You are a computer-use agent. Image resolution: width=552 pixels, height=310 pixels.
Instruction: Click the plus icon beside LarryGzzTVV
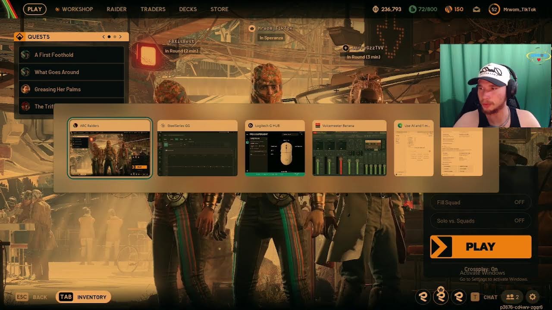click(345, 48)
